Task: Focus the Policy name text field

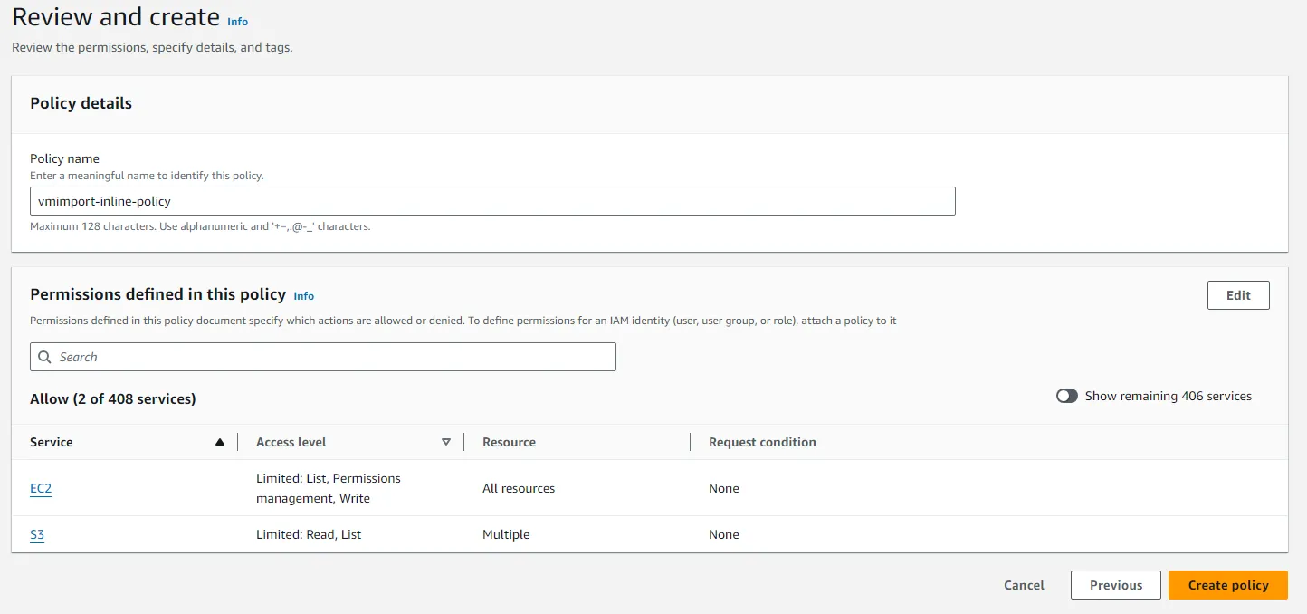Action: coord(492,201)
